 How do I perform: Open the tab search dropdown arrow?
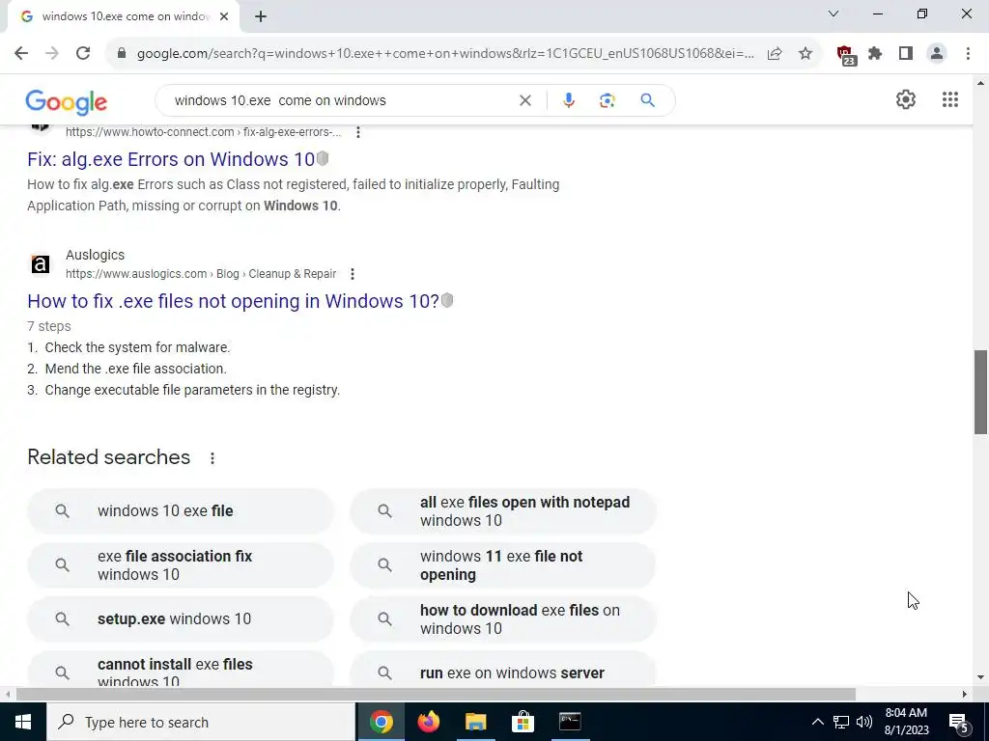pos(834,14)
